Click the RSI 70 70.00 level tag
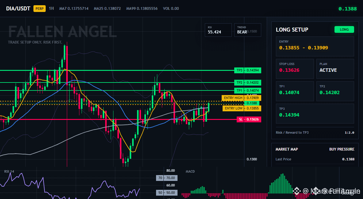Image resolution: width=363 pixels, height=199 pixels. pyautogui.click(x=167, y=178)
